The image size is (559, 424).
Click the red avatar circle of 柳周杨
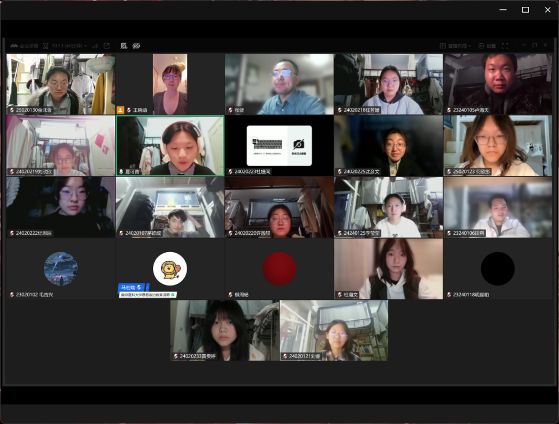(x=279, y=268)
